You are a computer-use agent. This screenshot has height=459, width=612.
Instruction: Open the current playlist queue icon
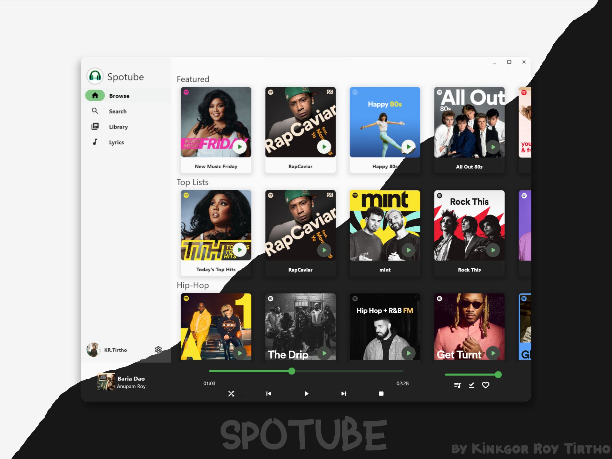457,385
